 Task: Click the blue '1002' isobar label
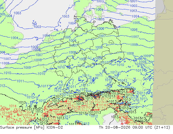[134, 6]
